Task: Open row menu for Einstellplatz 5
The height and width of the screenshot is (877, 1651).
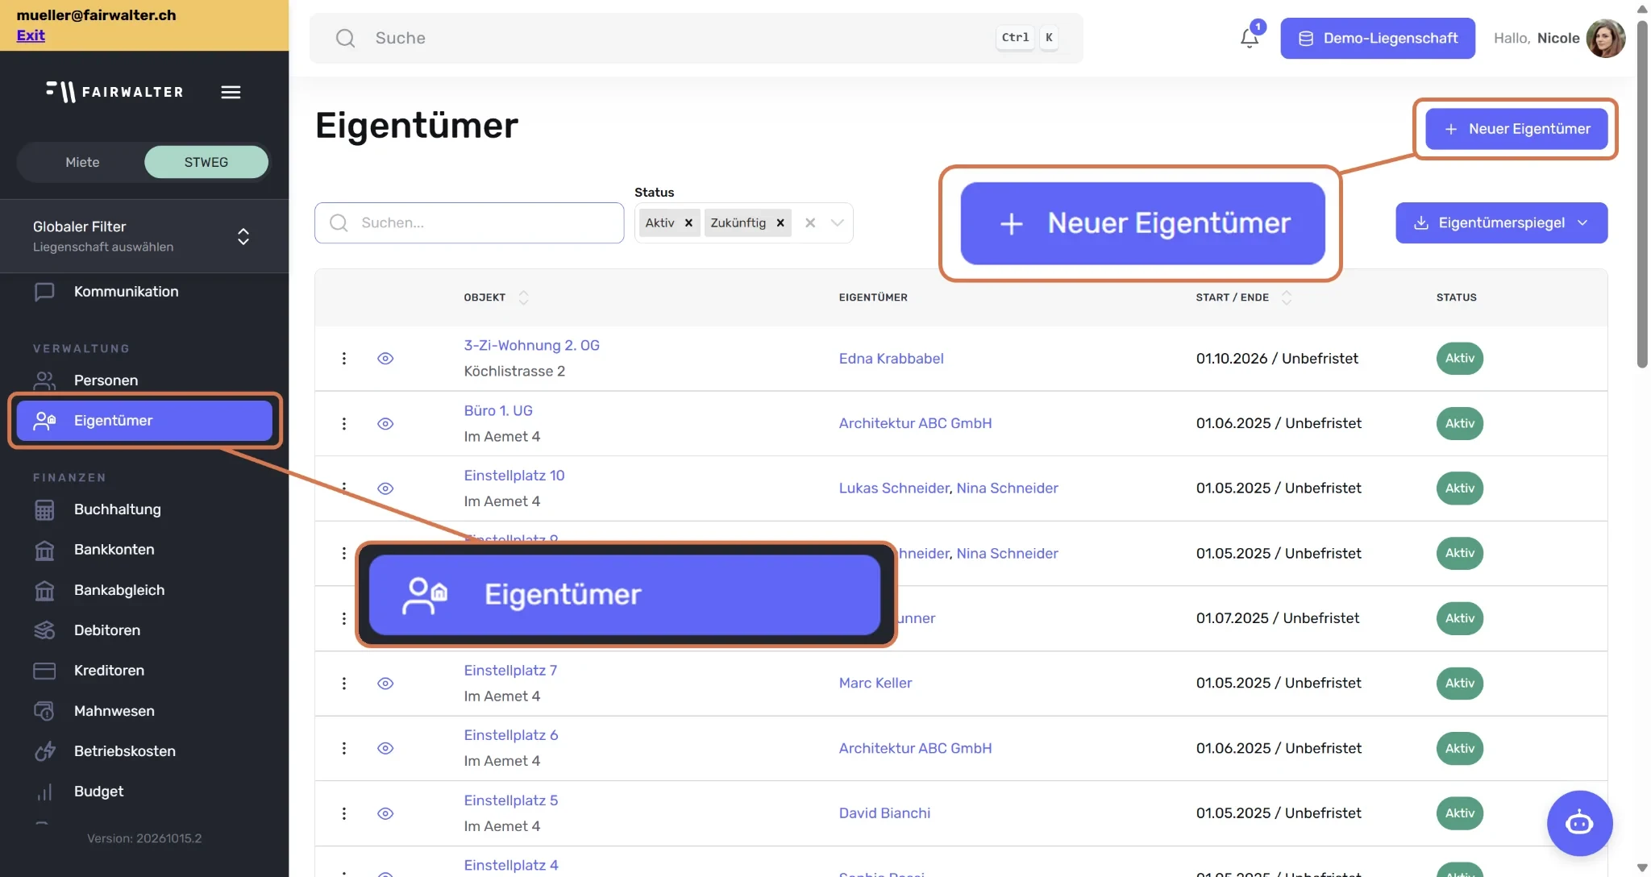Action: point(344,813)
